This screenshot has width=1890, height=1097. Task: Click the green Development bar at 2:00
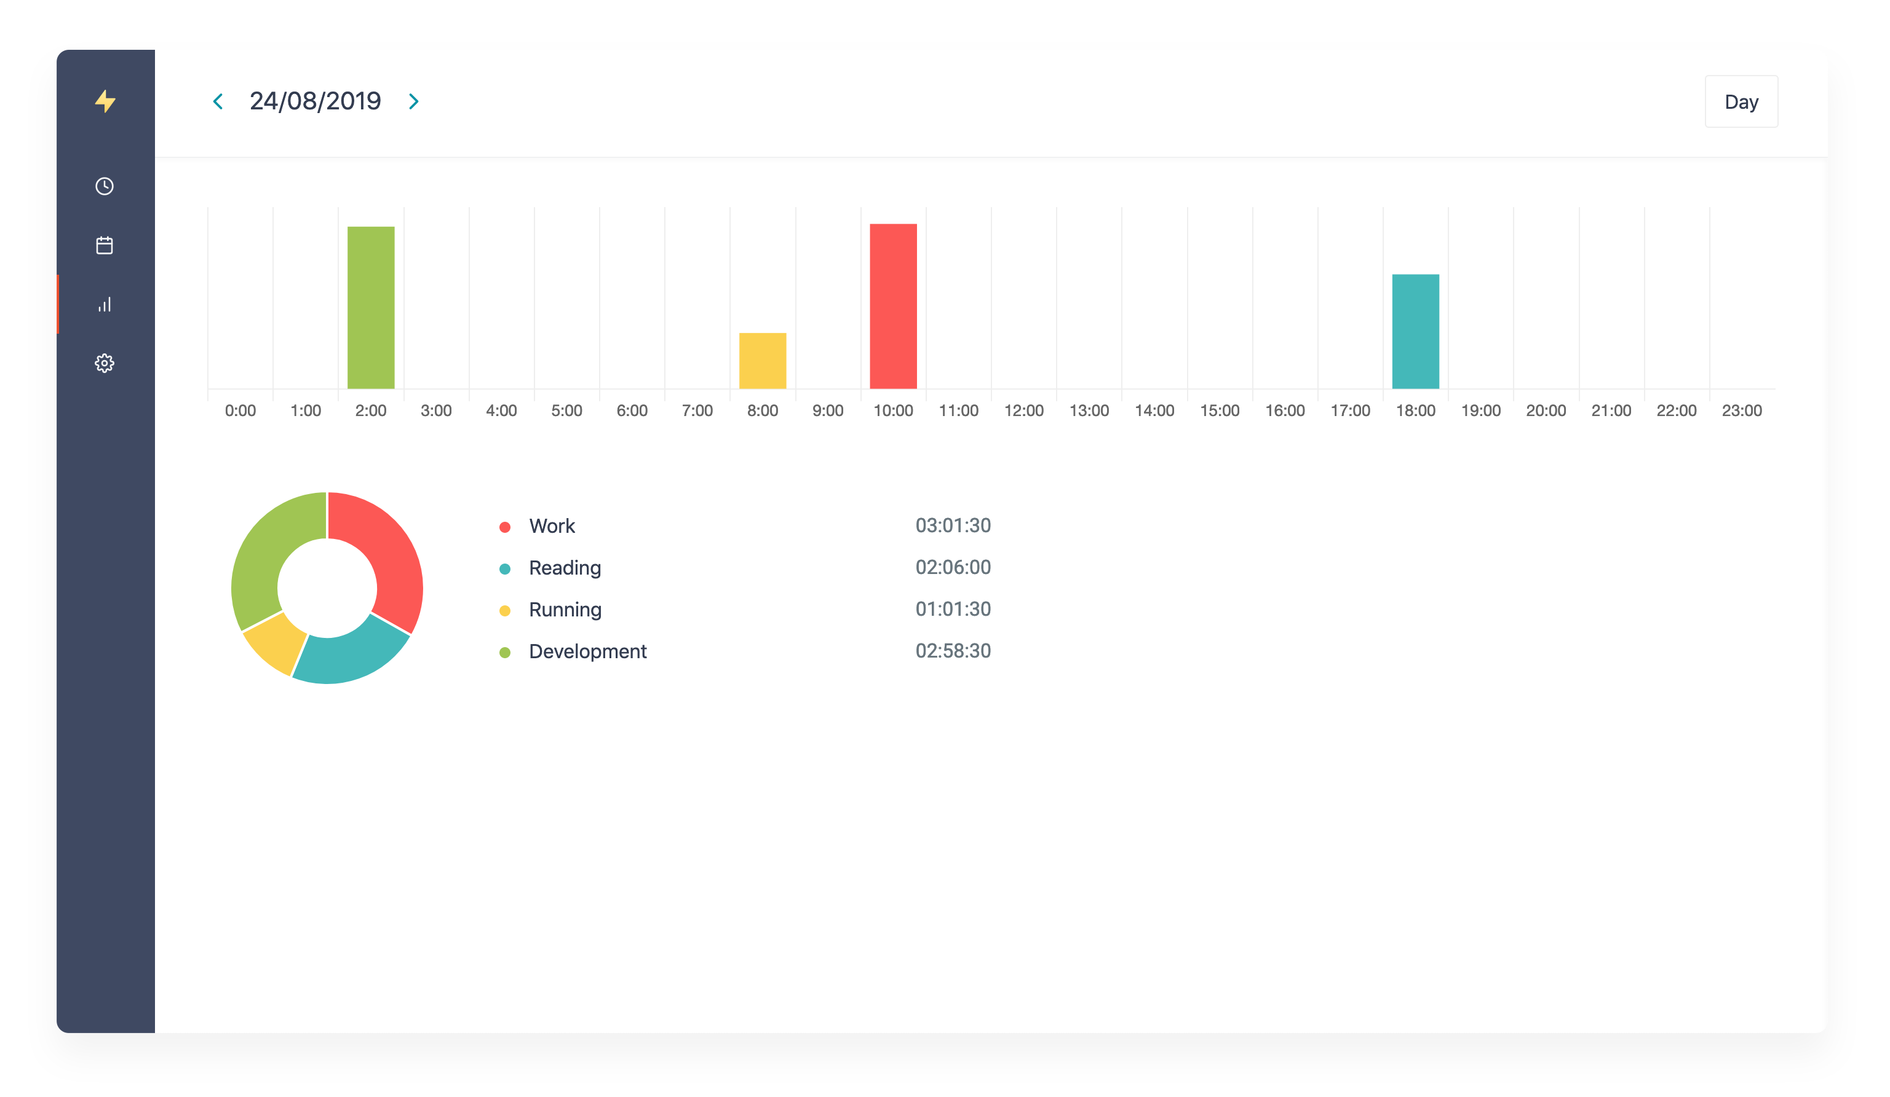(x=370, y=307)
